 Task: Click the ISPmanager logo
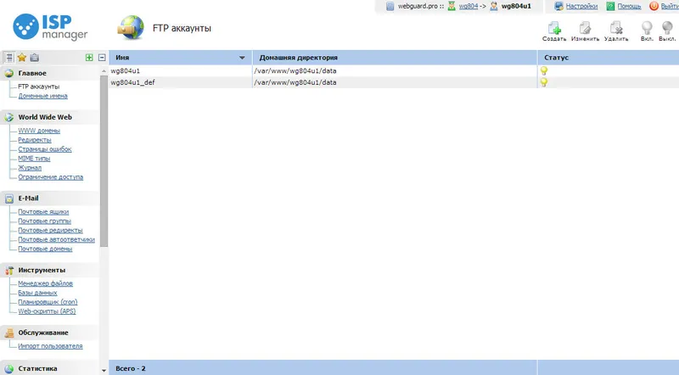click(x=50, y=26)
